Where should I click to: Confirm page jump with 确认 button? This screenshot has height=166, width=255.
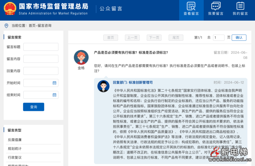pyautogui.click(x=239, y=38)
